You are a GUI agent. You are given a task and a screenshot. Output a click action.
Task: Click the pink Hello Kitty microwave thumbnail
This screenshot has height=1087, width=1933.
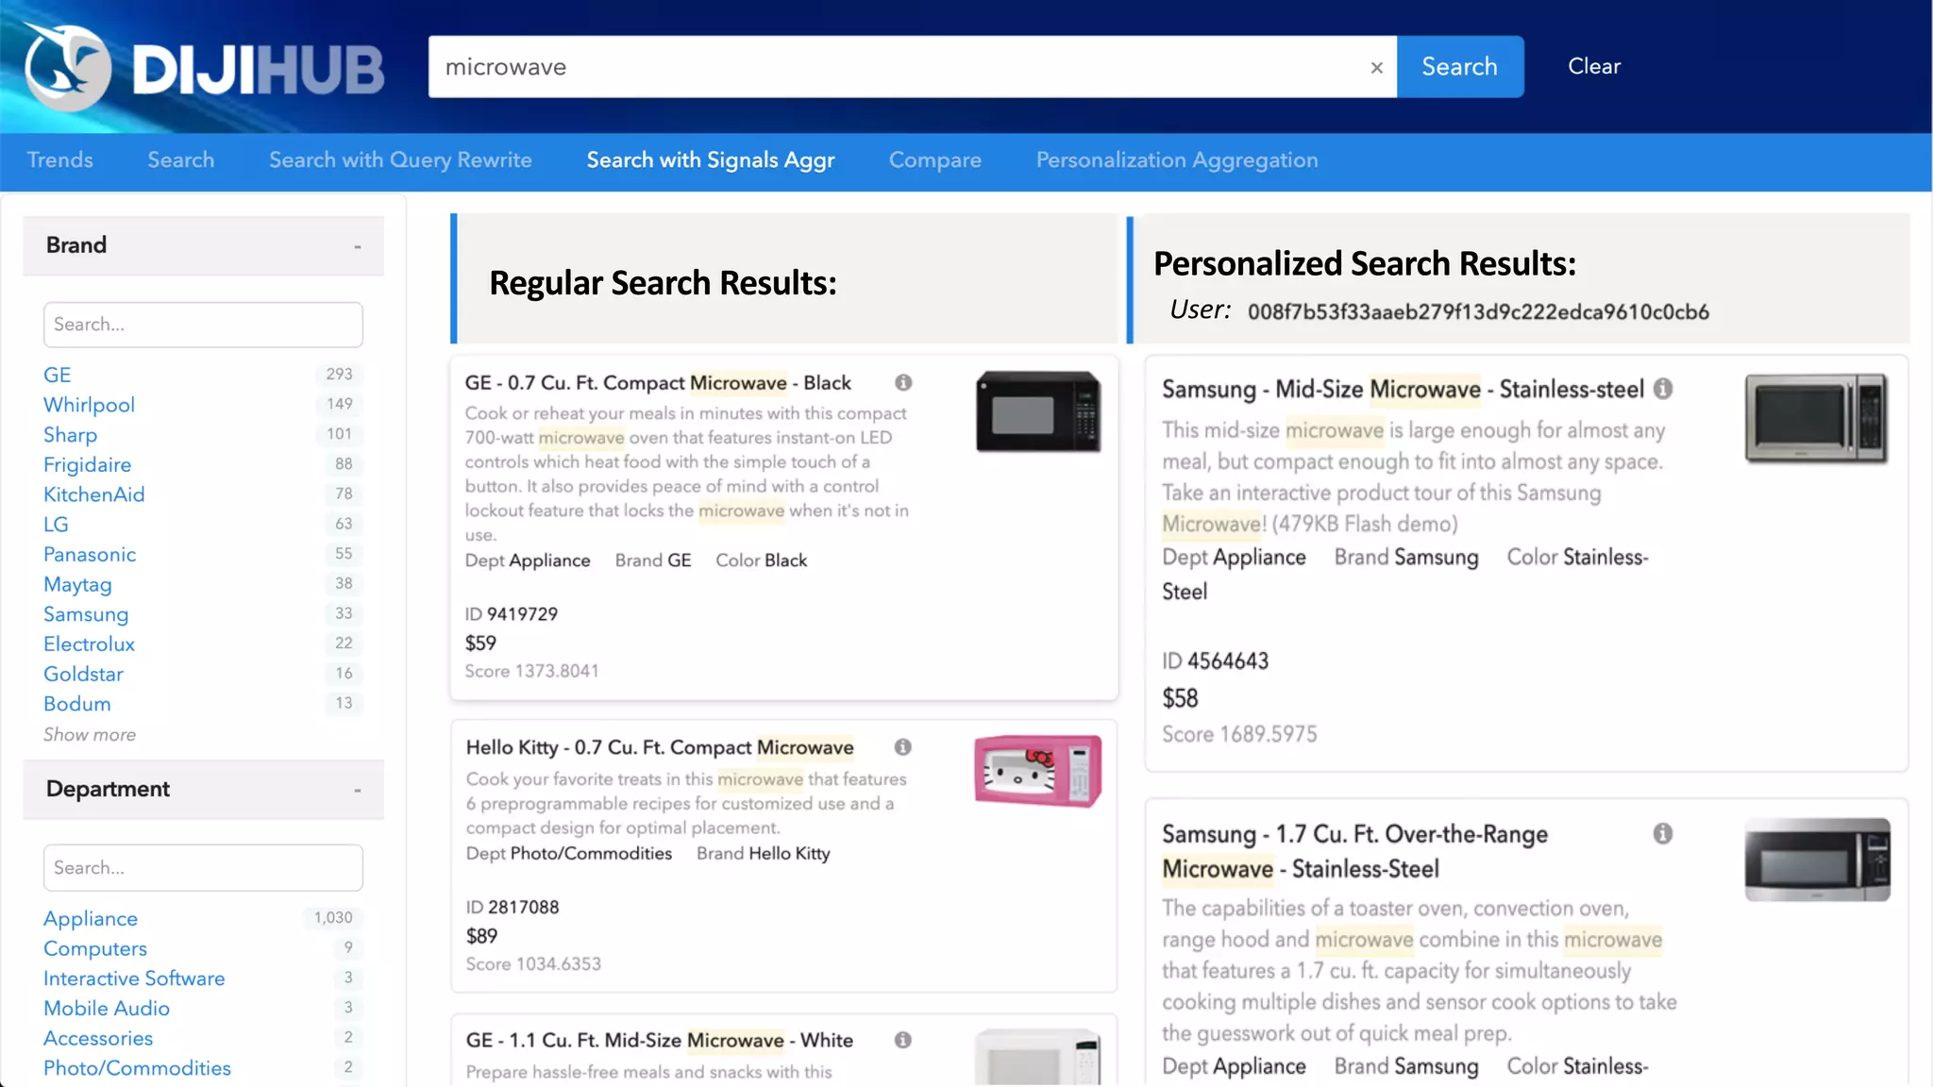(x=1038, y=771)
